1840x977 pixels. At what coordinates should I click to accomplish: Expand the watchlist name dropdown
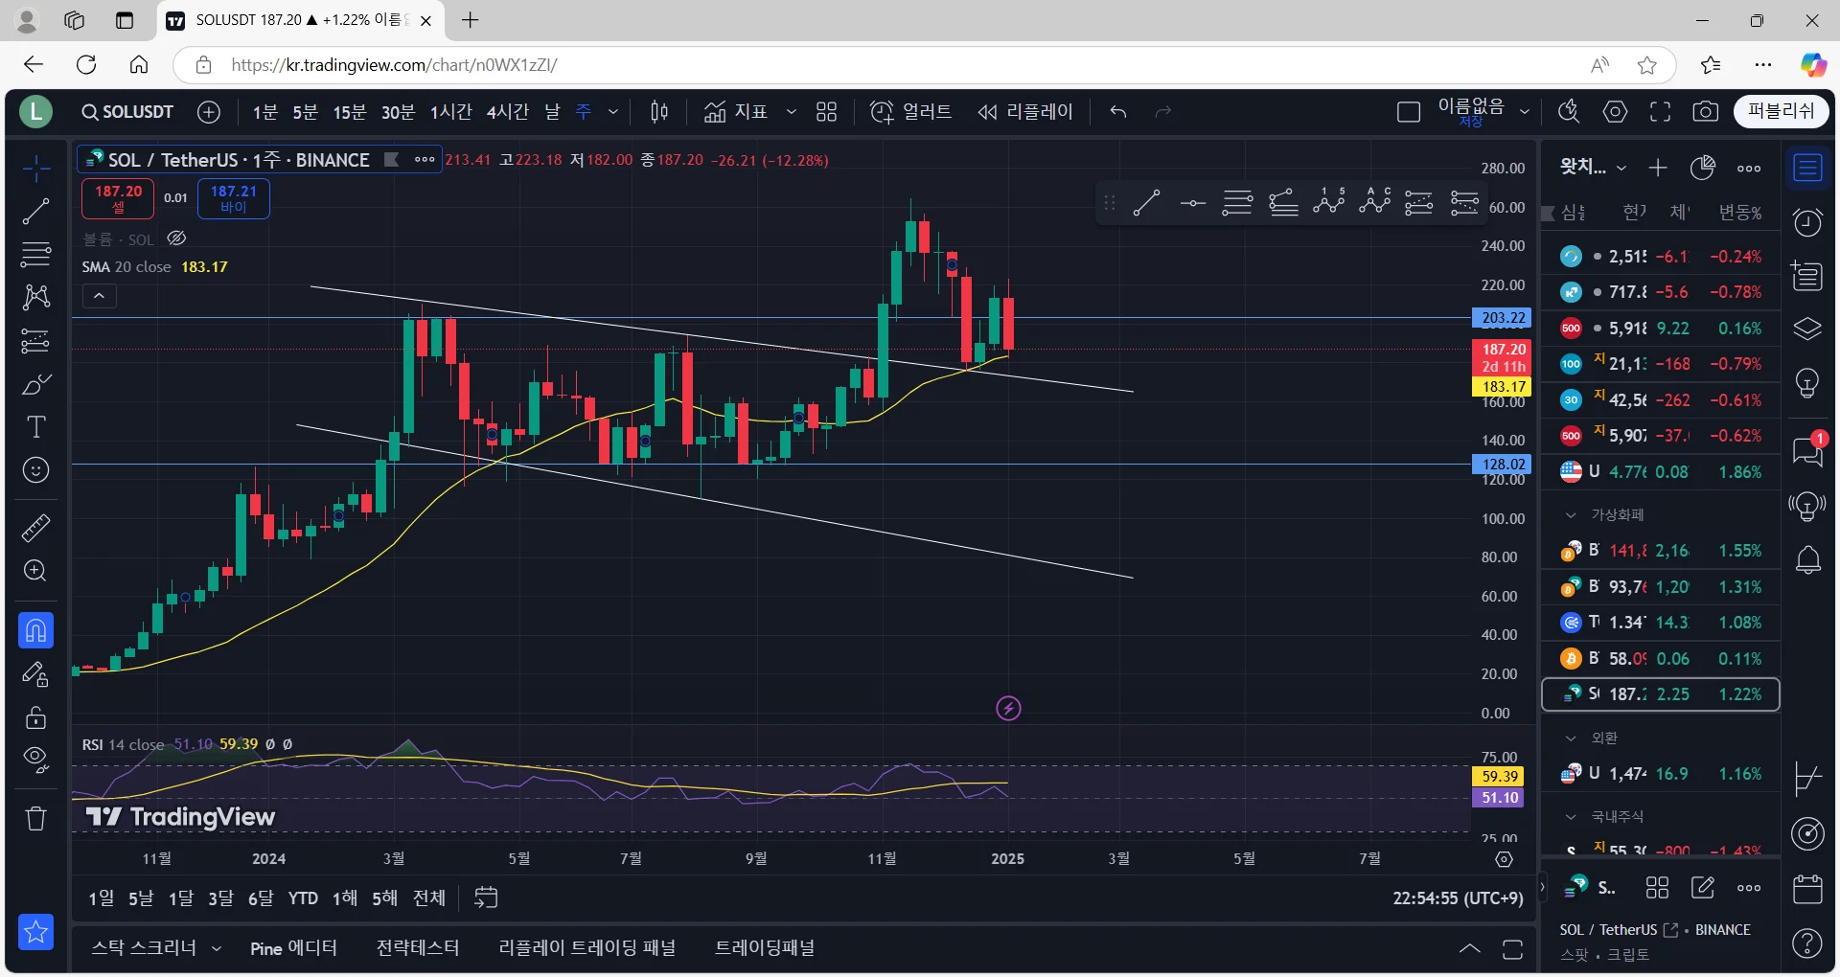click(x=1621, y=168)
